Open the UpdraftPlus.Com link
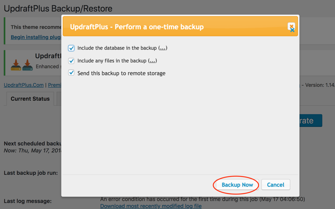The height and width of the screenshot is (209, 335). click(x=24, y=85)
